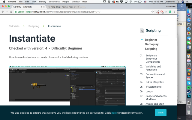
Task: Open the background window's smiley dropdown
Action: 182,5
